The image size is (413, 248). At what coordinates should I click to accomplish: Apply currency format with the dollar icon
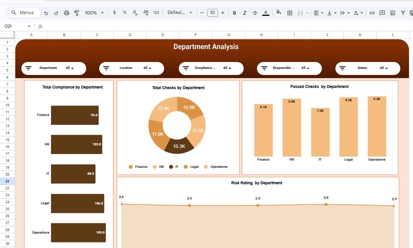click(114, 12)
